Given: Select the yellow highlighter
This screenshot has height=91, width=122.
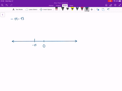Looking at the screenshot, I should pyautogui.click(x=72, y=9).
